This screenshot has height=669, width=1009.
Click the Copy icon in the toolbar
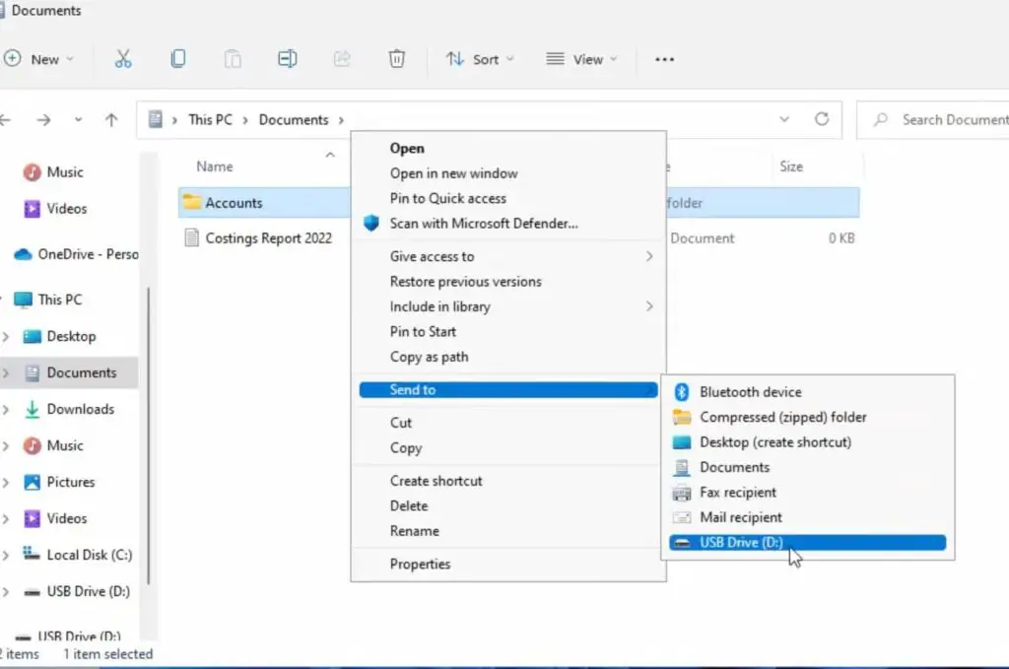click(x=178, y=59)
